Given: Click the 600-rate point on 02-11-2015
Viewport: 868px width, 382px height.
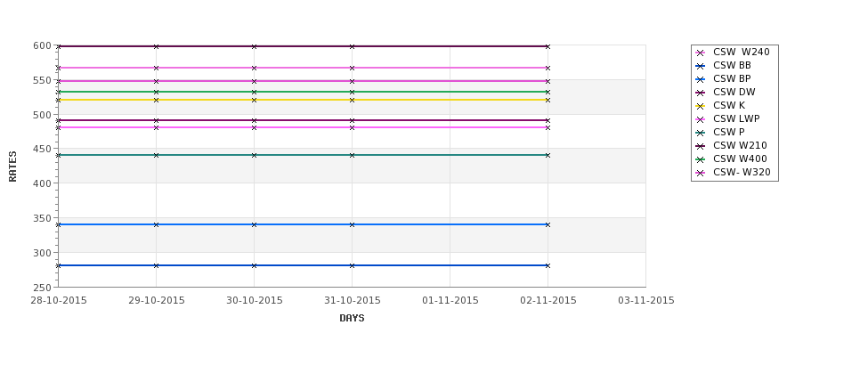Looking at the screenshot, I should [x=548, y=46].
